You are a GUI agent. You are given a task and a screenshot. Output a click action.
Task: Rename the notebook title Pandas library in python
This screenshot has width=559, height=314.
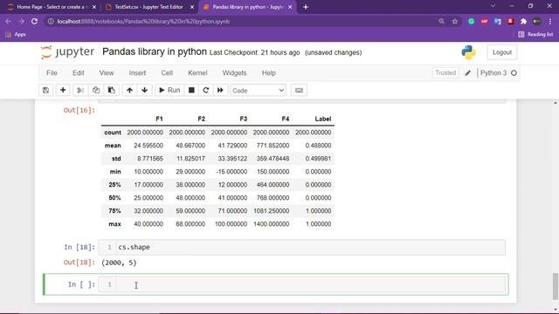[155, 51]
